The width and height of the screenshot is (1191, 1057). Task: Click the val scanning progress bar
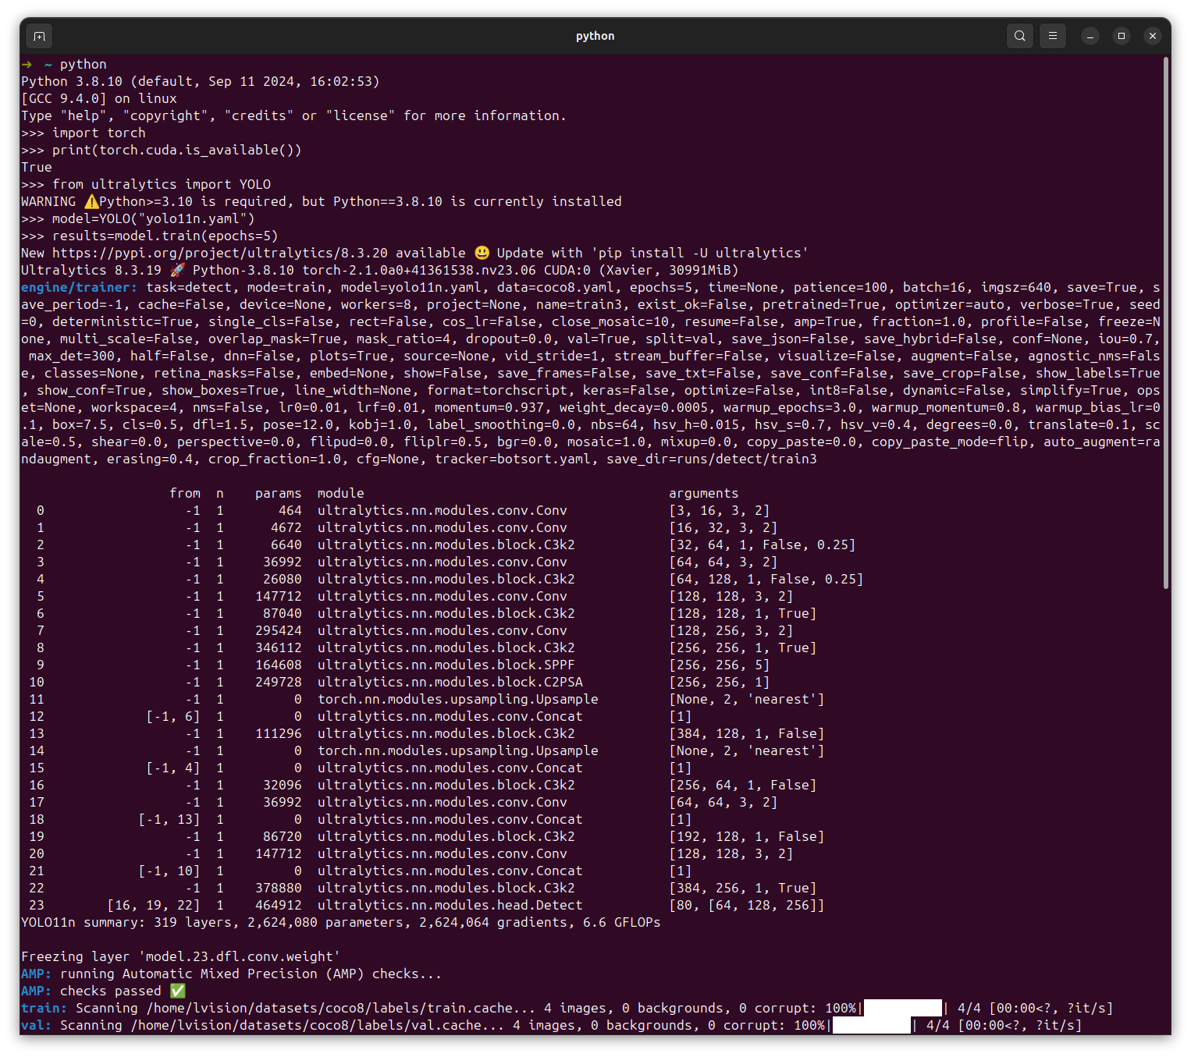click(872, 1025)
